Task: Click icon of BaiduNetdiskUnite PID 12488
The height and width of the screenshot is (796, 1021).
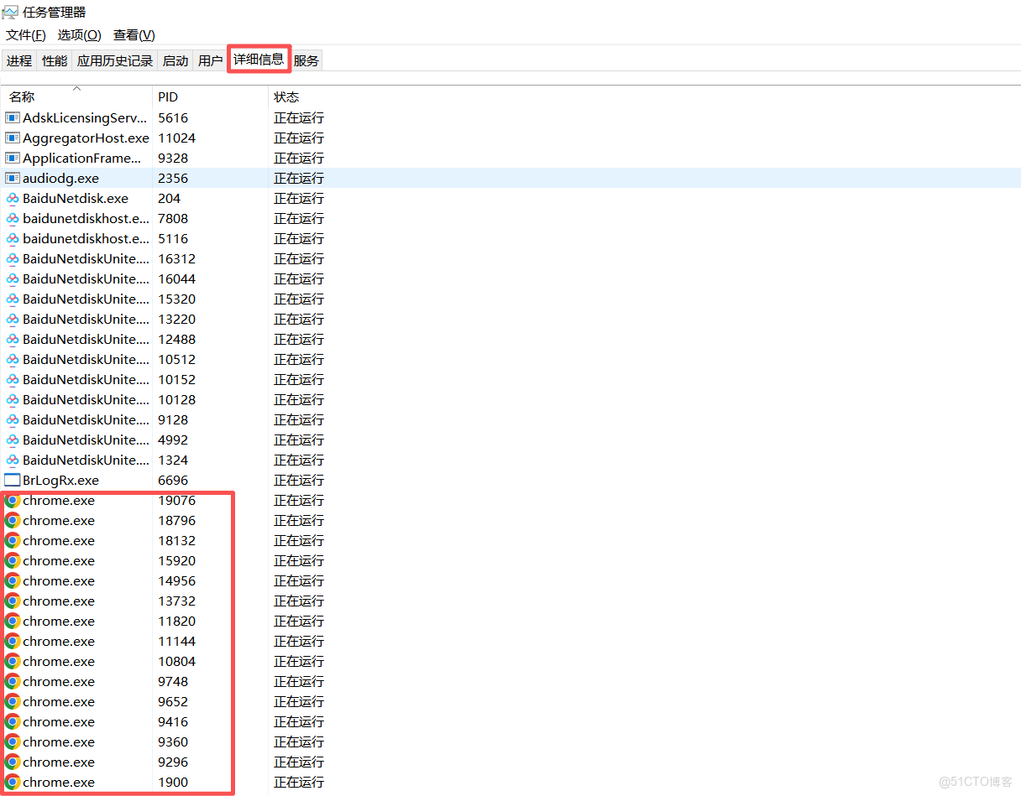Action: tap(13, 340)
